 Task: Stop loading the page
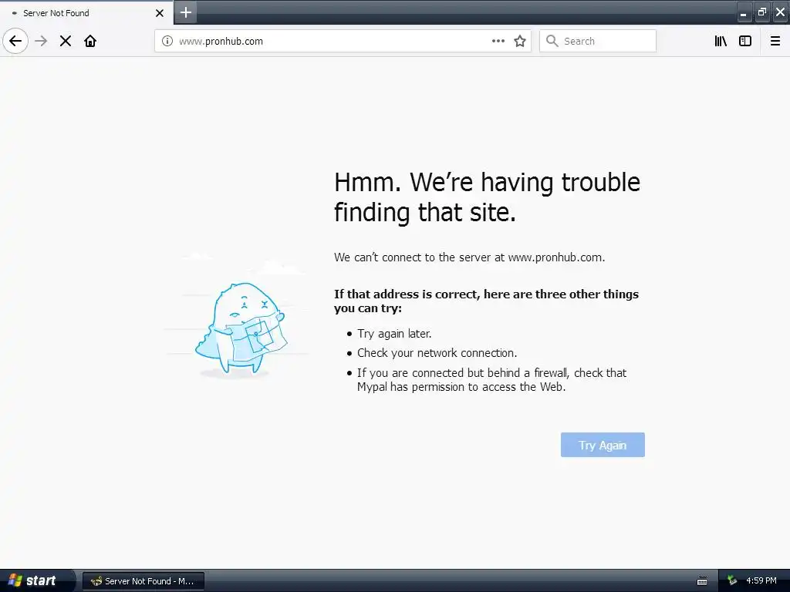66,41
